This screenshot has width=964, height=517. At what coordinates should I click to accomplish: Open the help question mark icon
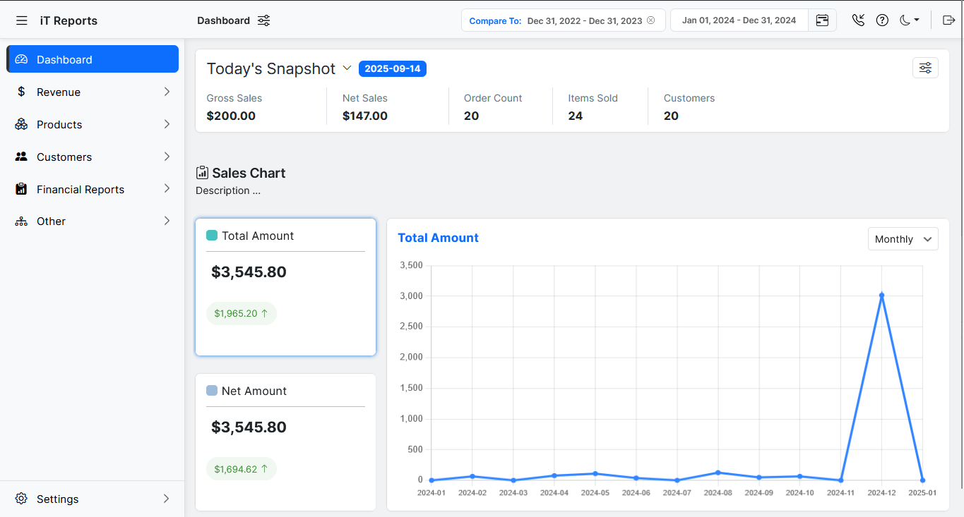[x=882, y=20]
